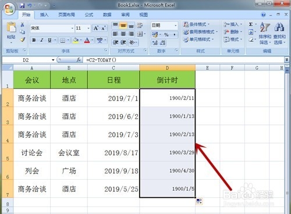Screen dimensions: 291x214
Task: Switch to 视图 ribbon tab
Action: [x=144, y=15]
